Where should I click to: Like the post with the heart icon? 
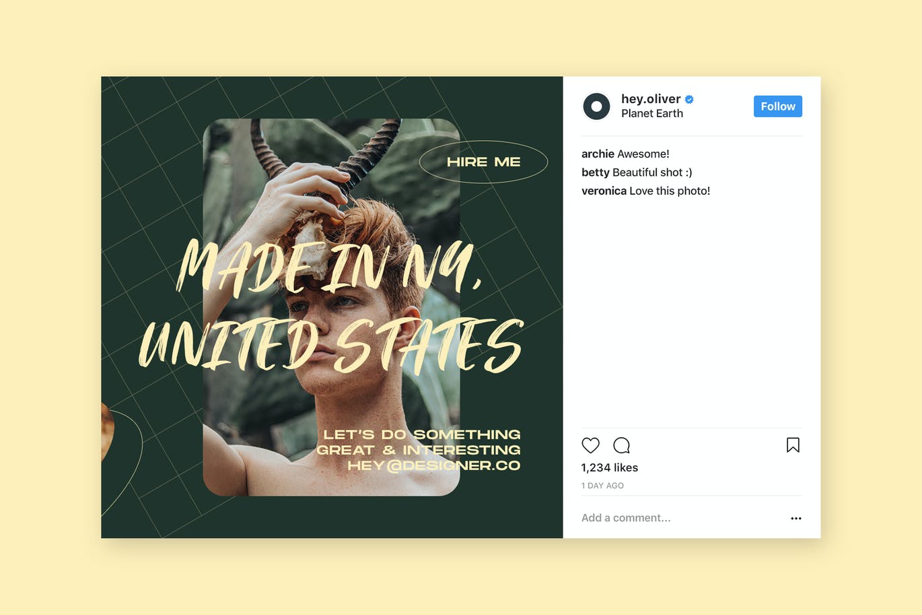coord(590,445)
